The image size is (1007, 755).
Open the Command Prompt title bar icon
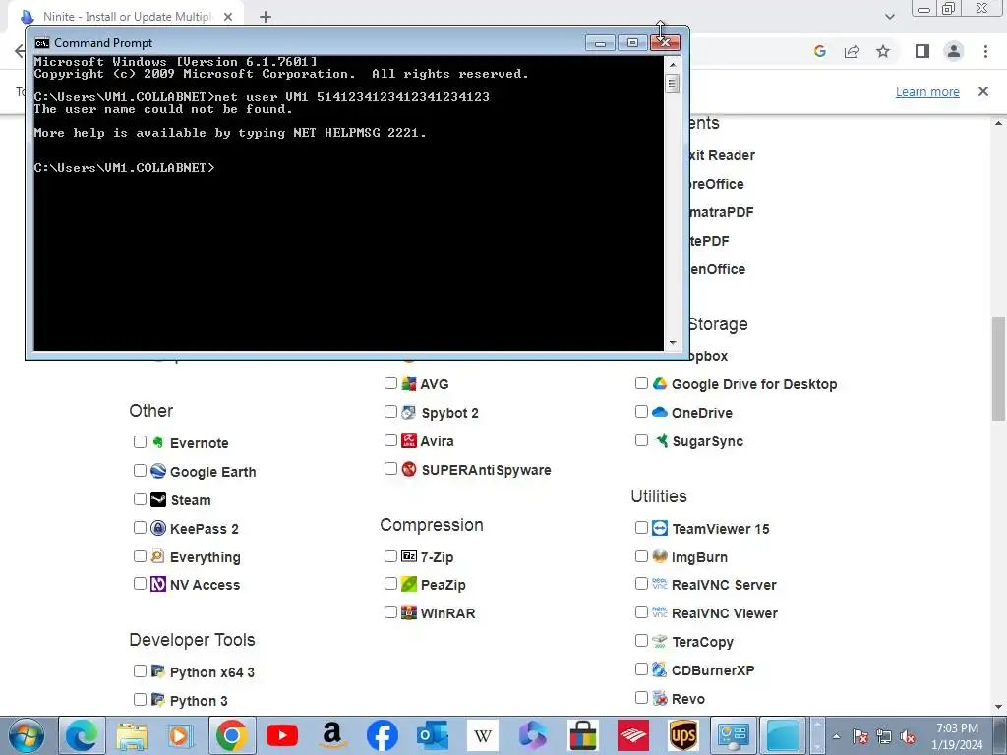click(42, 43)
